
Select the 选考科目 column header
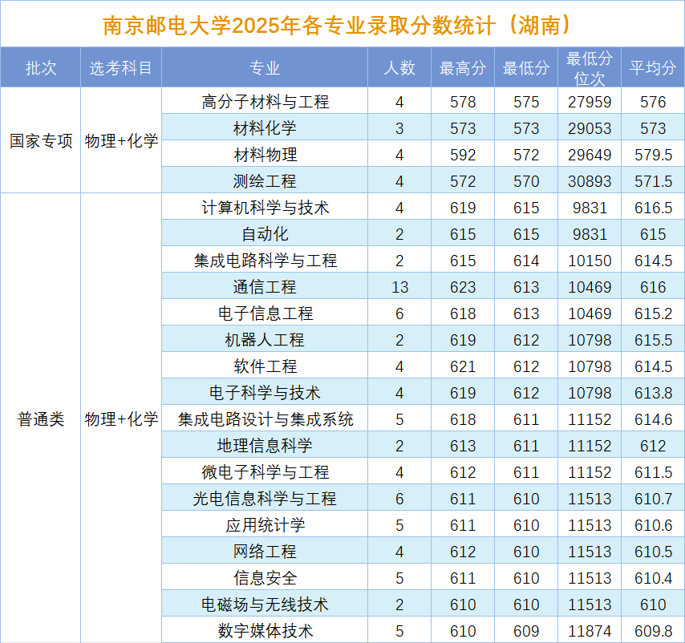click(120, 67)
